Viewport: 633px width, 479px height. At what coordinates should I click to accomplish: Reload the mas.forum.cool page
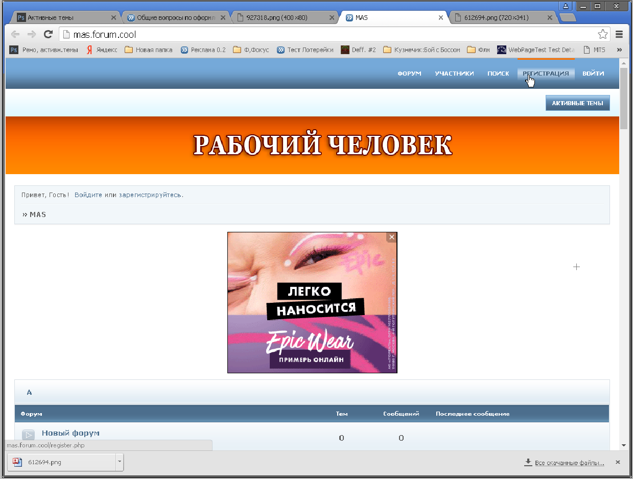[x=48, y=34]
